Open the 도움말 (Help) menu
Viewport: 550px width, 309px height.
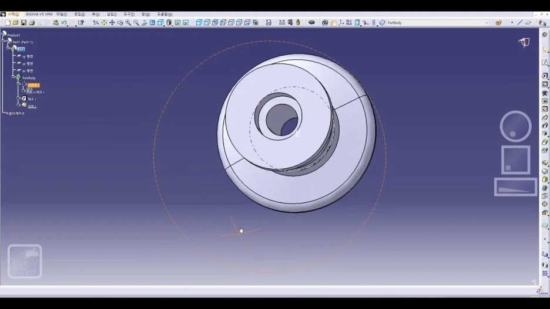(x=165, y=14)
